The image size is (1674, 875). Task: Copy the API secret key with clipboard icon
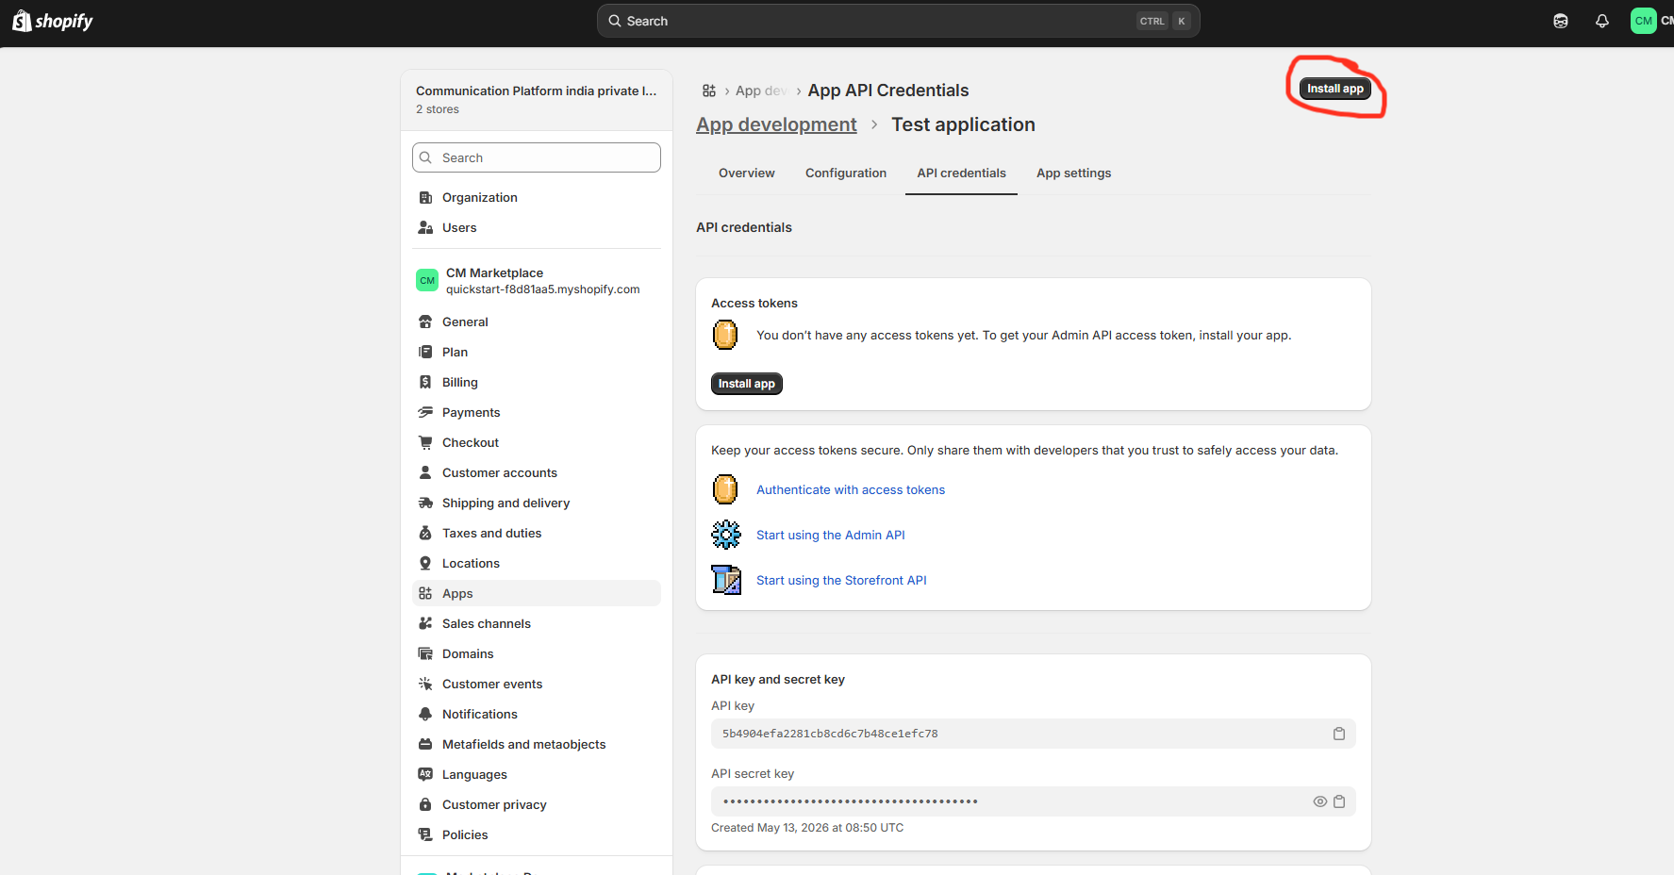[1339, 801]
